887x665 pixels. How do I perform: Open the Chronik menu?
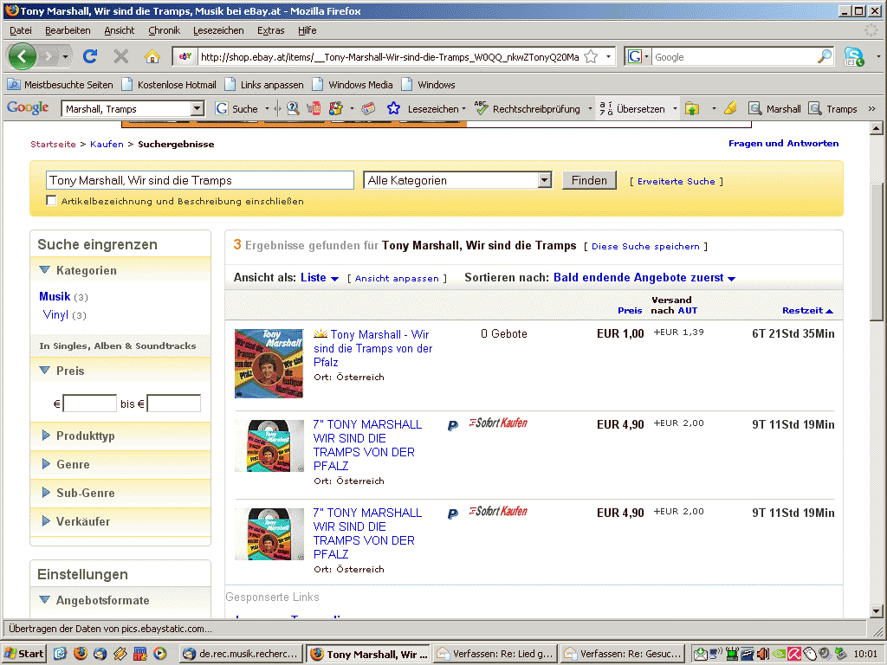pyautogui.click(x=164, y=30)
